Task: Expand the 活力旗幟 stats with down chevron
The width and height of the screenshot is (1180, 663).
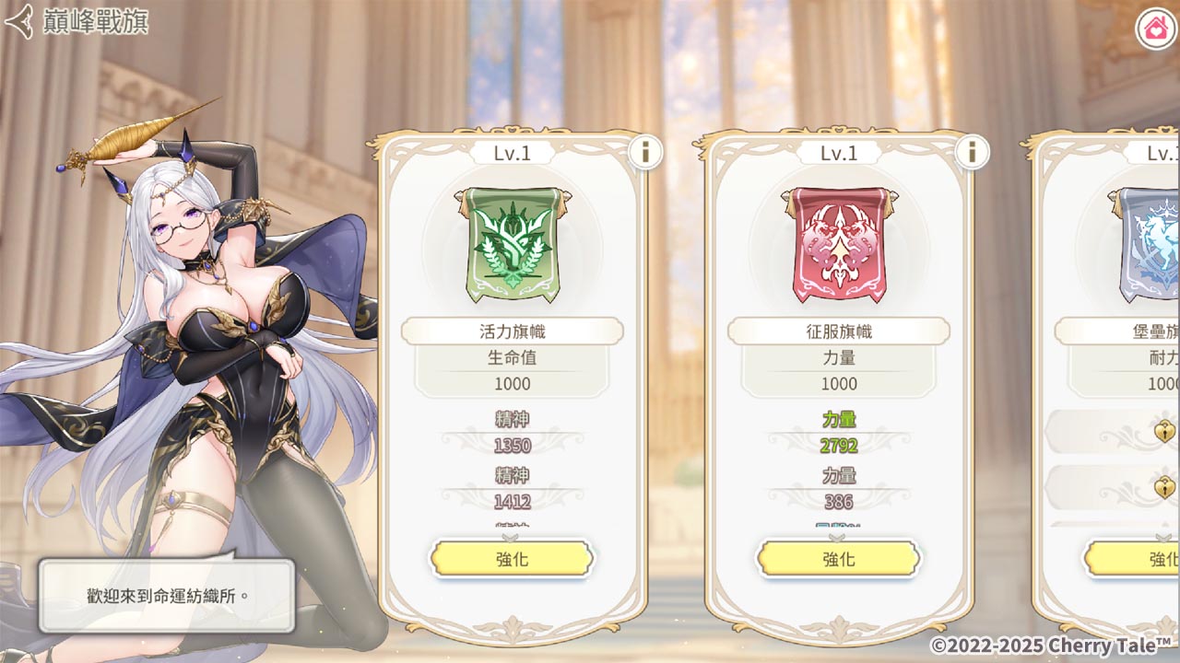Action: 512,536
